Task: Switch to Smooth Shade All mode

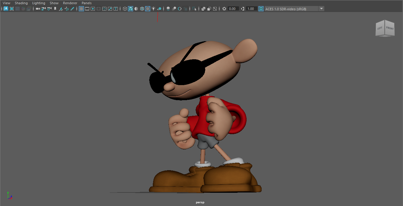Action: point(131,9)
